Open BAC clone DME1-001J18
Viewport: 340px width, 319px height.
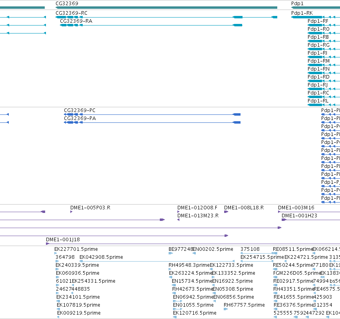tap(63, 240)
